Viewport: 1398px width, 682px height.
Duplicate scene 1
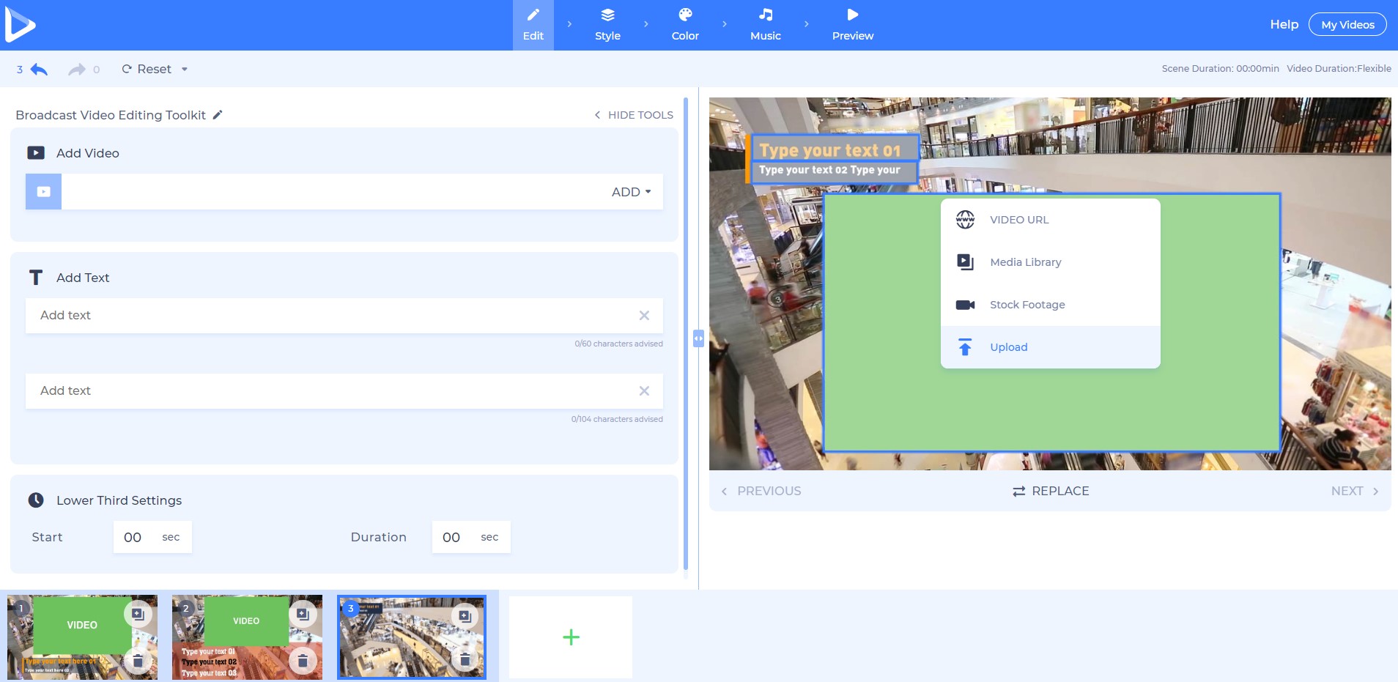click(138, 614)
